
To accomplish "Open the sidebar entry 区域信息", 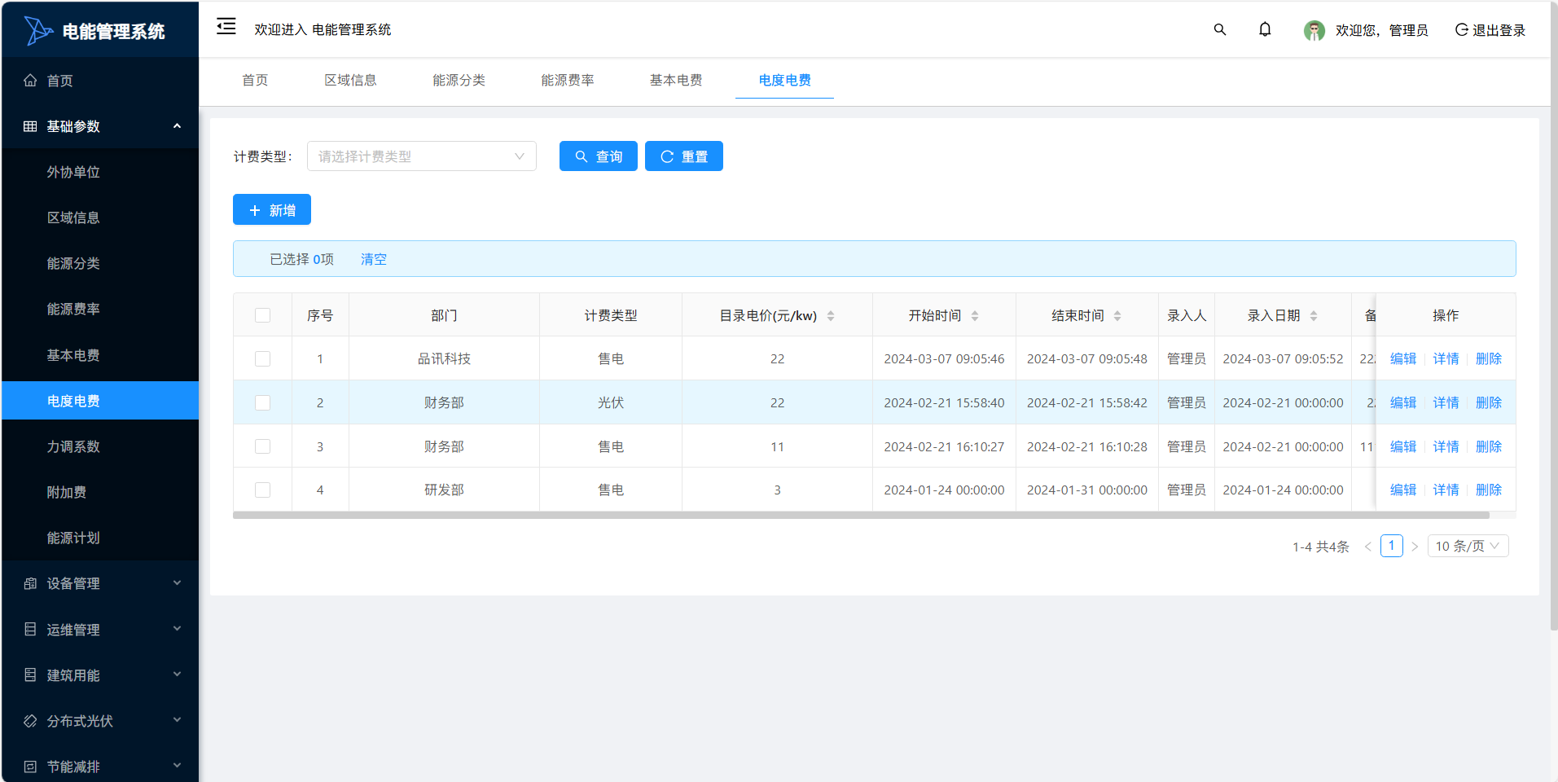I will tap(100, 217).
